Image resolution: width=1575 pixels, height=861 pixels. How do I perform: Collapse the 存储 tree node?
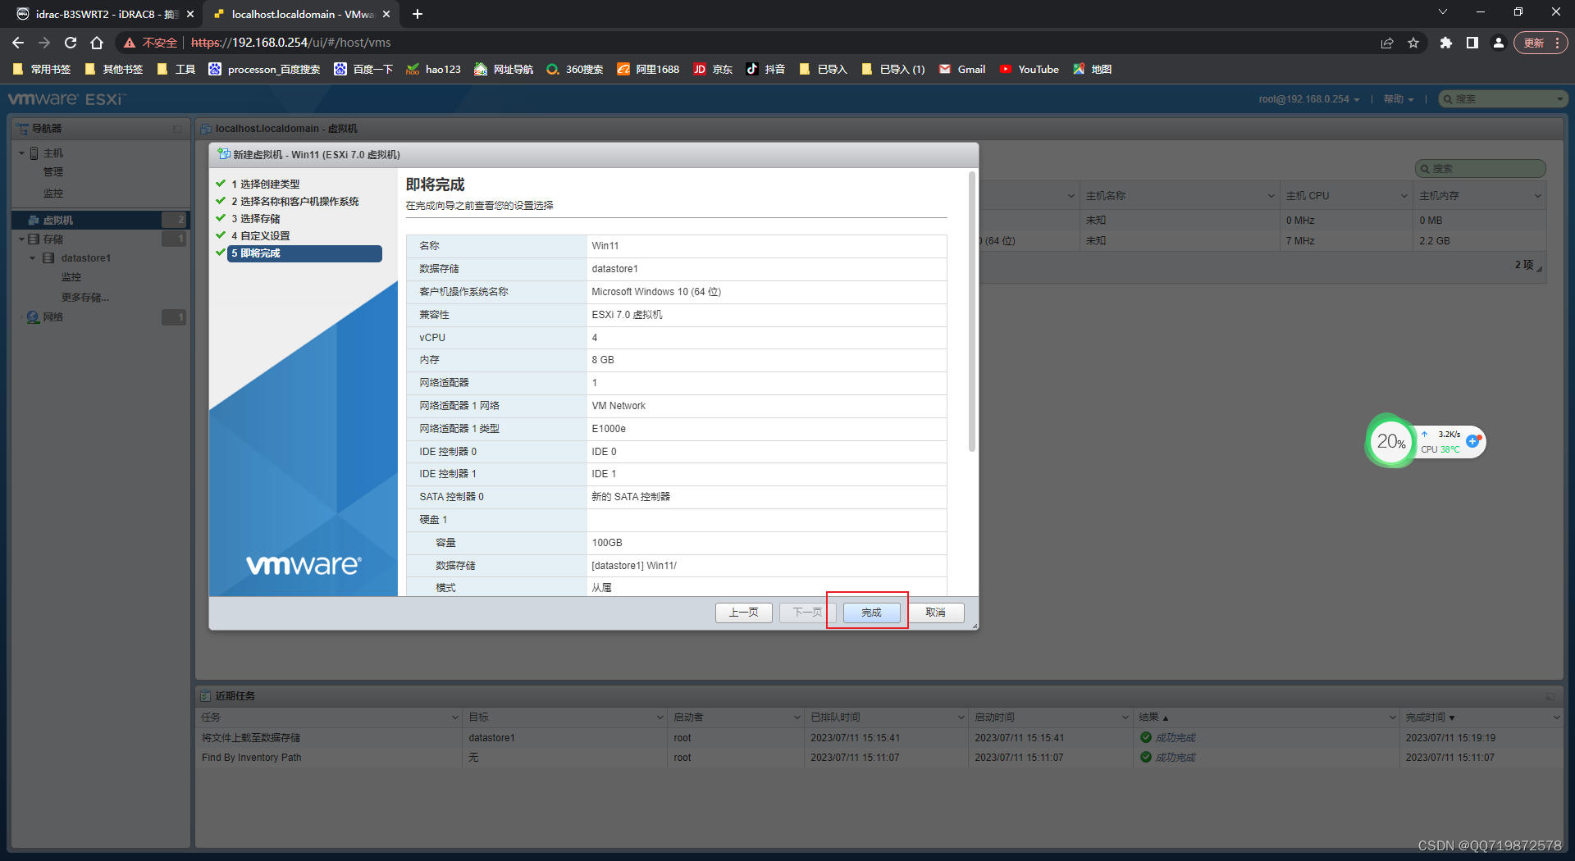click(21, 239)
